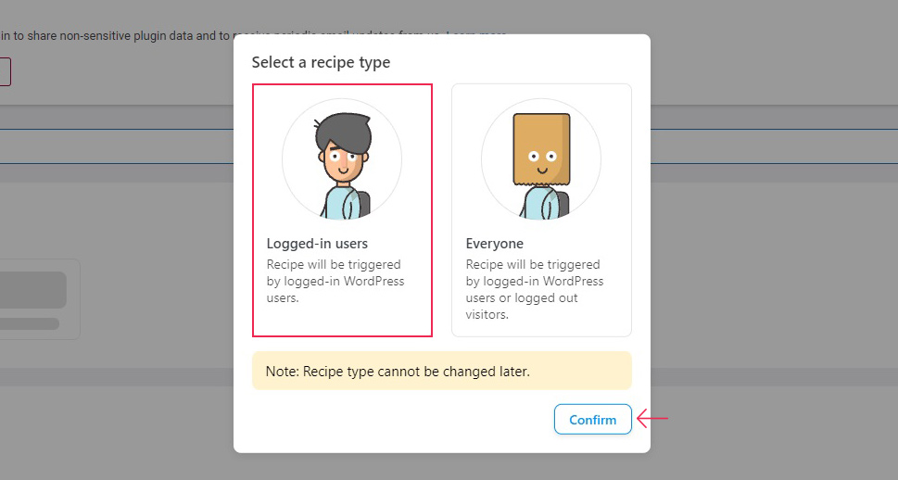Confirm the selected recipe type
The image size is (898, 480).
(593, 419)
